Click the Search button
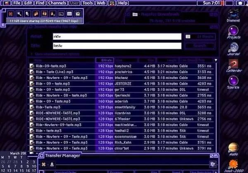The image size is (248, 173). [x=200, y=46]
